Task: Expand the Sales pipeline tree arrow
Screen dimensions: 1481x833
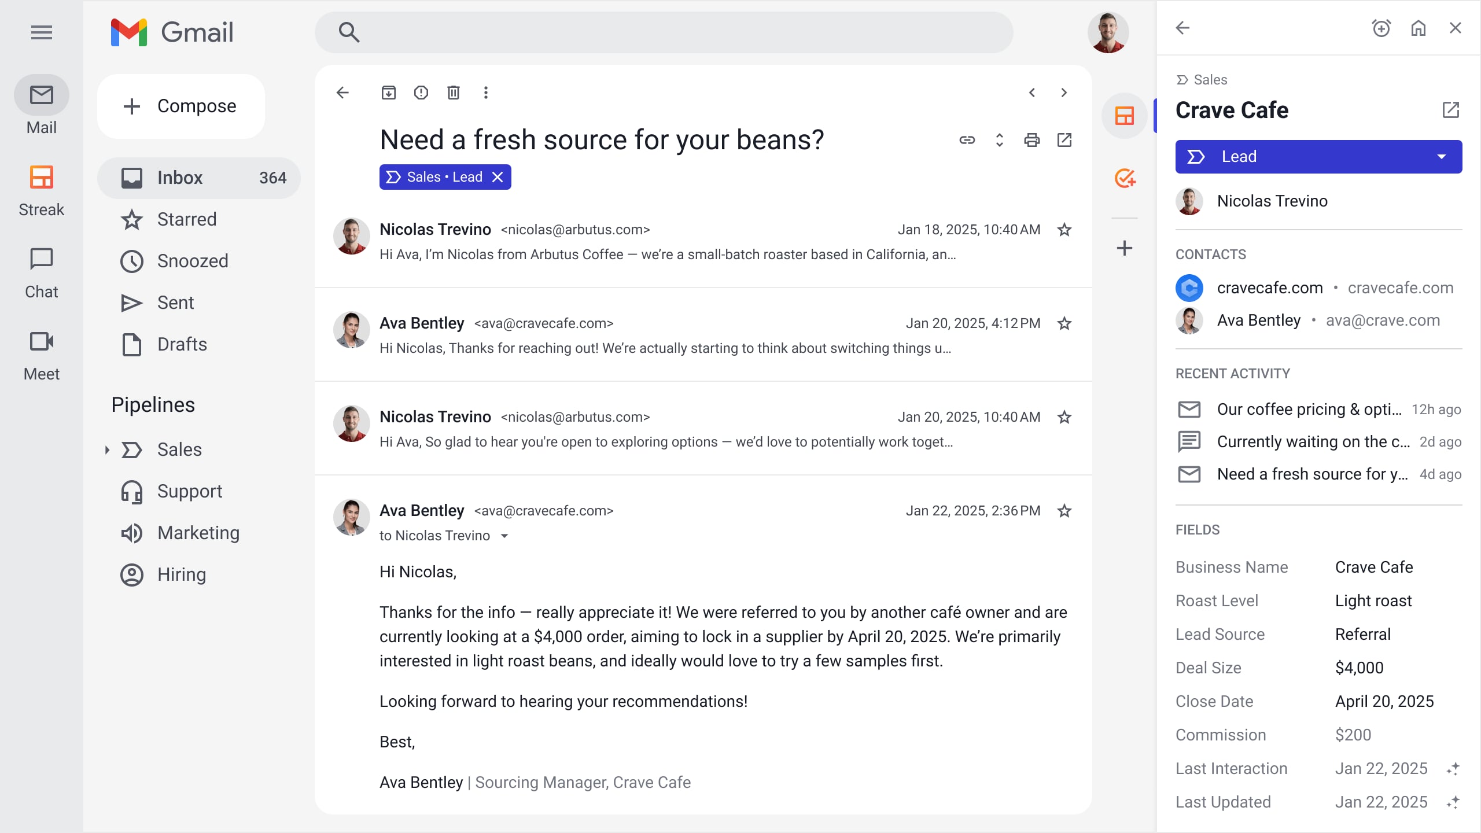Action: [x=107, y=449]
